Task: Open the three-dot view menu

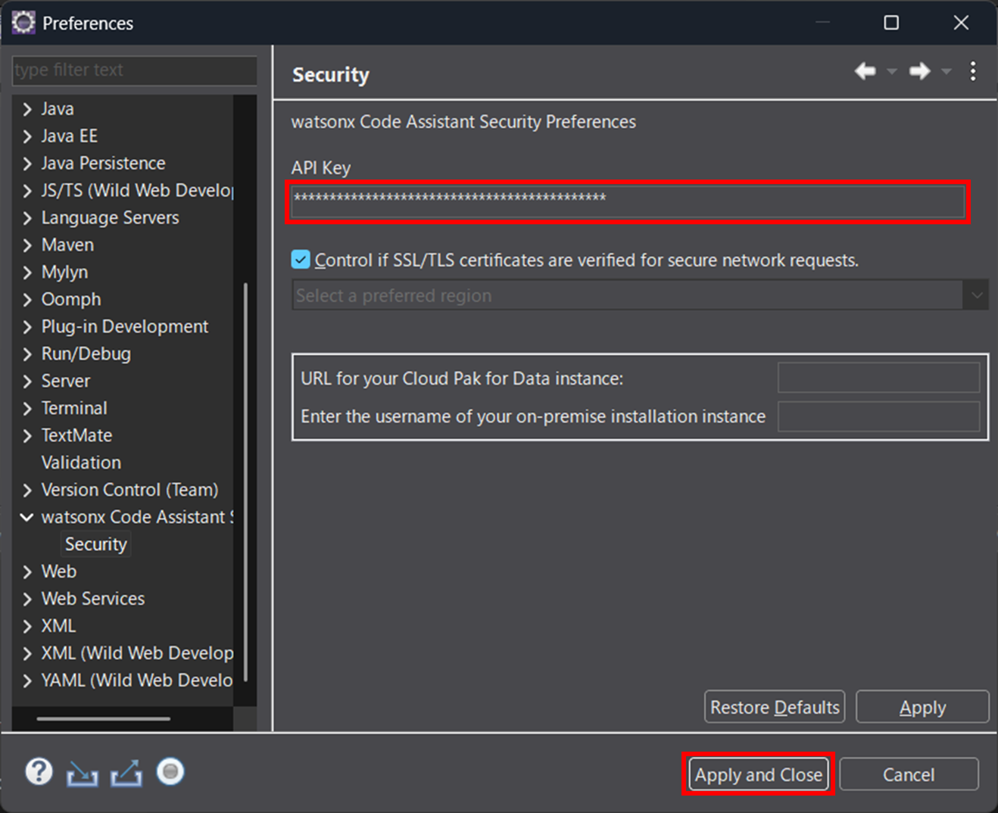Action: coord(973,71)
